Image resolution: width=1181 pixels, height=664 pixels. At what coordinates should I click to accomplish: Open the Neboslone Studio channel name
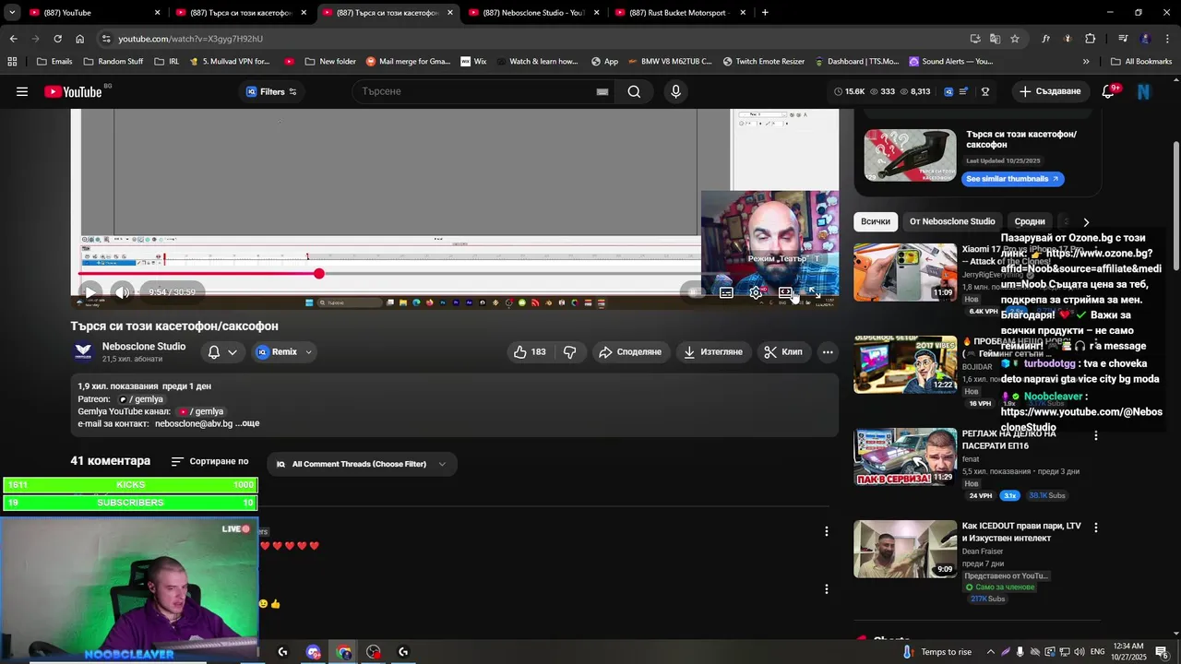coord(144,347)
